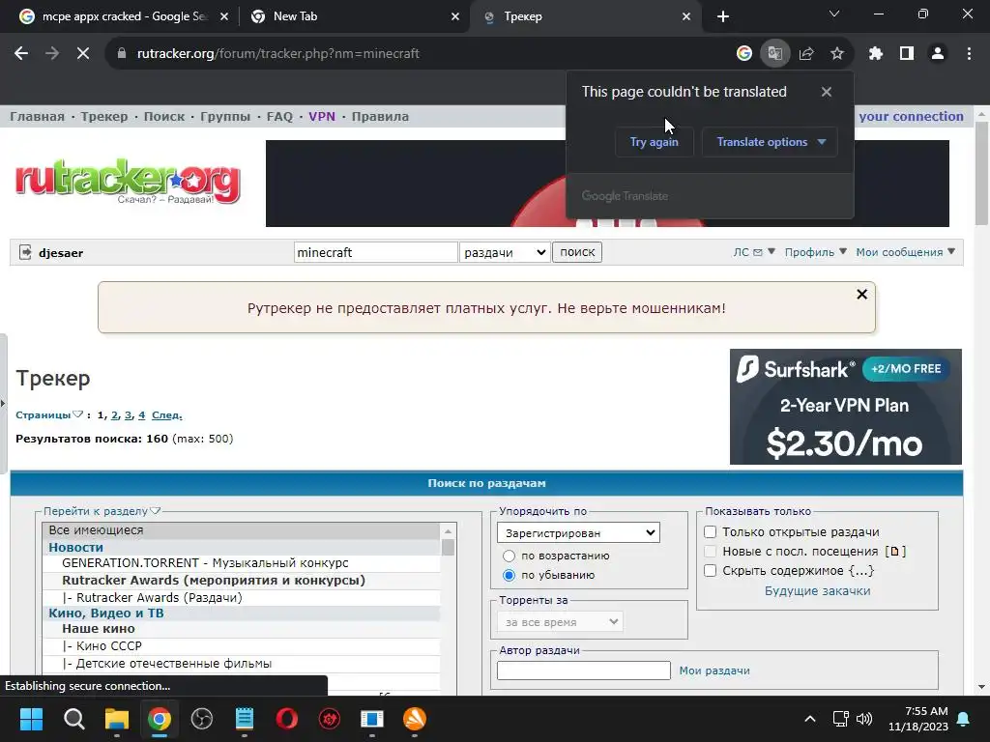The image size is (990, 742).
Task: Open the Мои раздачи link
Action: 714,671
